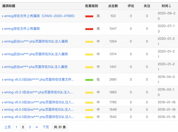Open emlog v6.0.0后台co***.php SQL注入 link

pos(39,102)
